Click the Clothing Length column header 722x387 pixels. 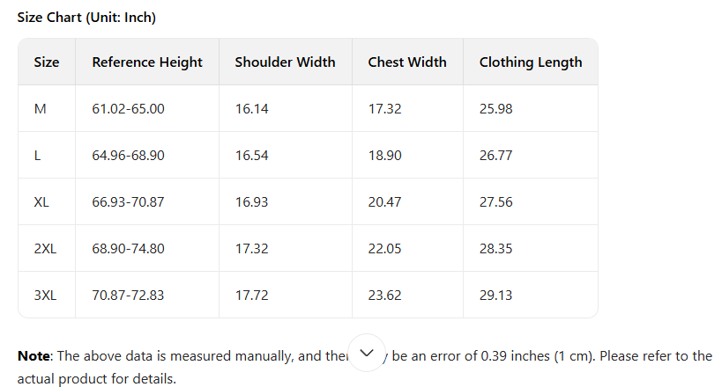coord(531,62)
